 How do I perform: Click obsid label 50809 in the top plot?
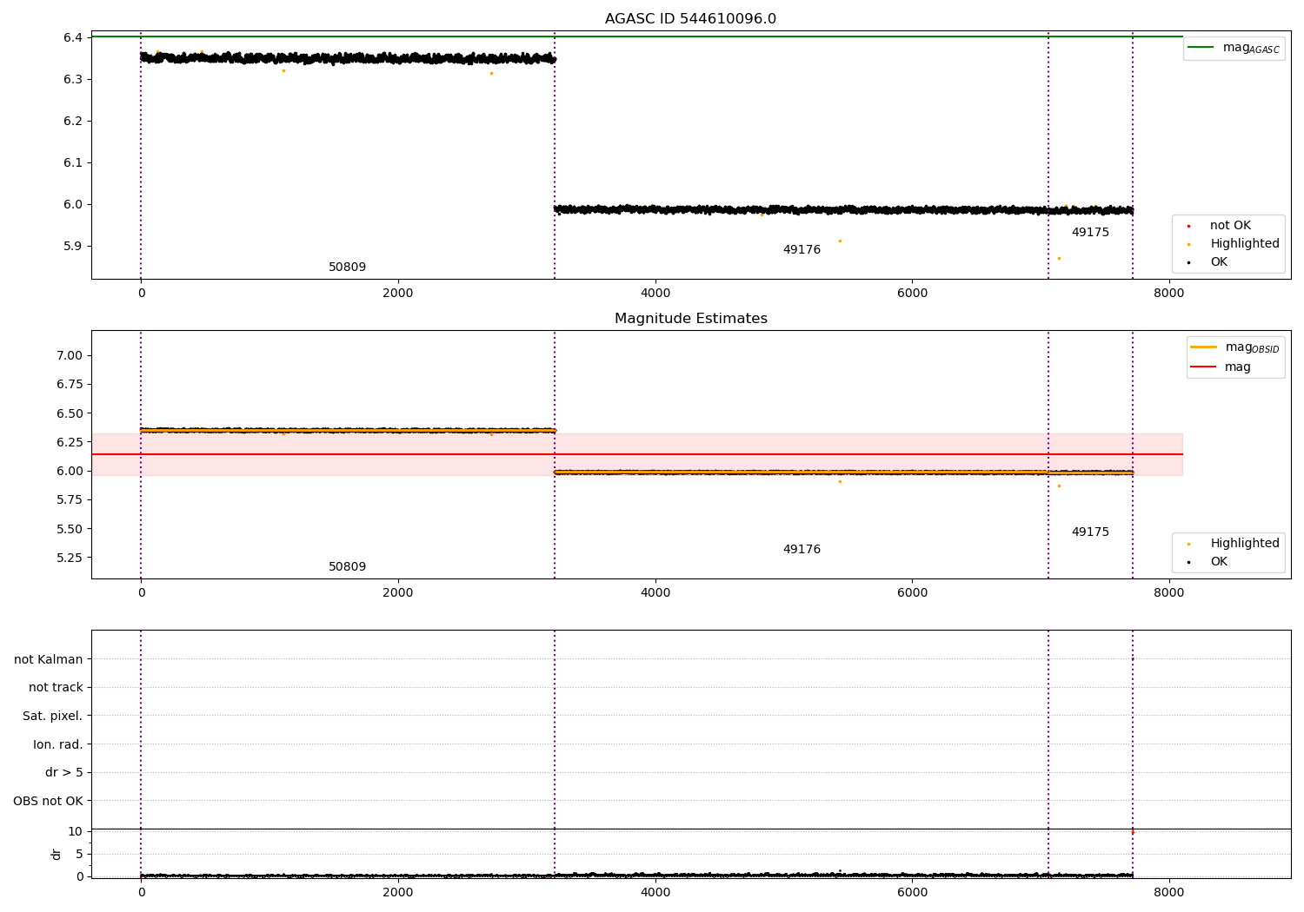[347, 268]
